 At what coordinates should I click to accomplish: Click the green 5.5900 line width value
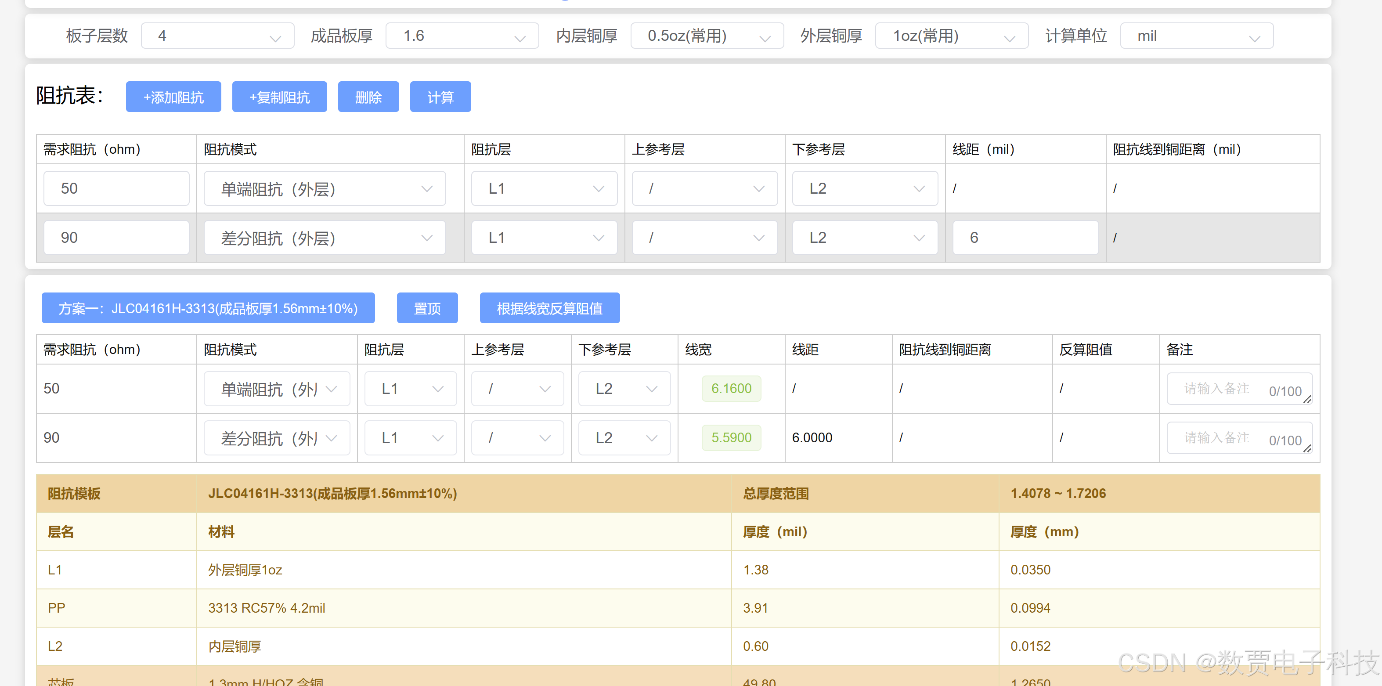(731, 438)
